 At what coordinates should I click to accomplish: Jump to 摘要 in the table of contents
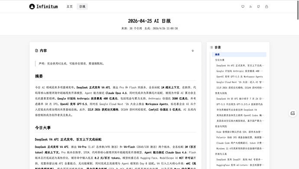pyautogui.click(x=239, y=54)
